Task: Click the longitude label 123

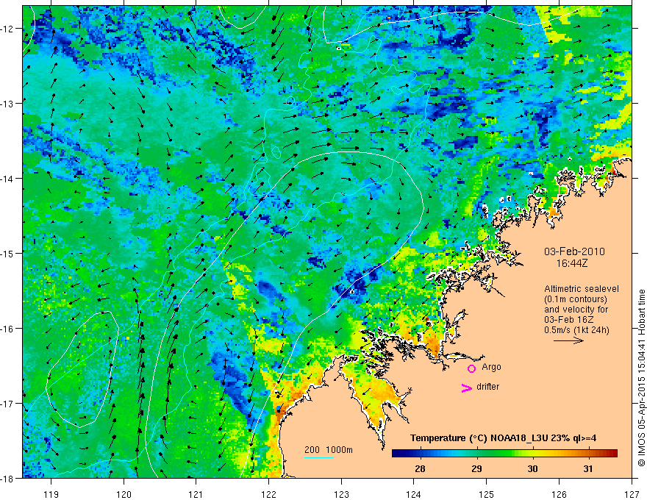Action: pyautogui.click(x=341, y=495)
